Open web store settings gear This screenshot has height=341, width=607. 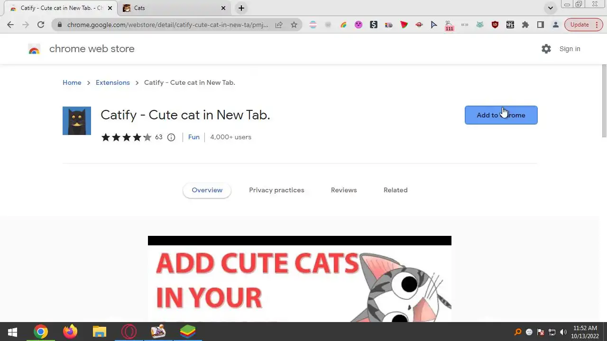click(546, 49)
